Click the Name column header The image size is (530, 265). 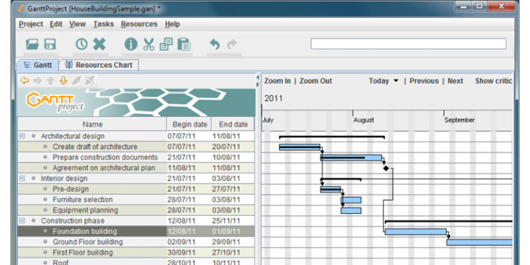pyautogui.click(x=92, y=124)
